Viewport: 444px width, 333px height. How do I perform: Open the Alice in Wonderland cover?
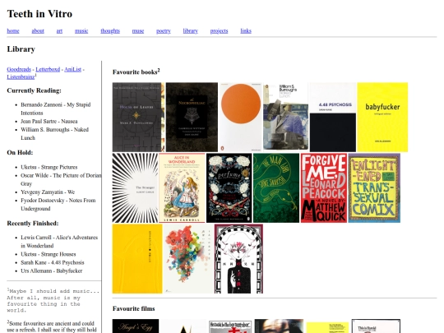(182, 187)
